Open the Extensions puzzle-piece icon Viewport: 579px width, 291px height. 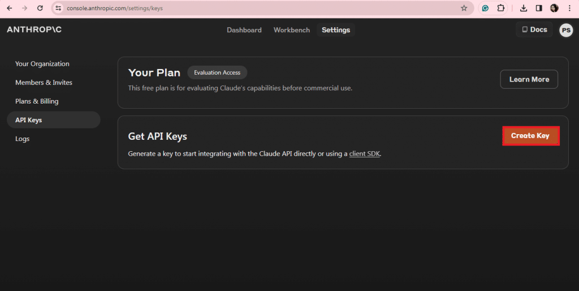[500, 8]
